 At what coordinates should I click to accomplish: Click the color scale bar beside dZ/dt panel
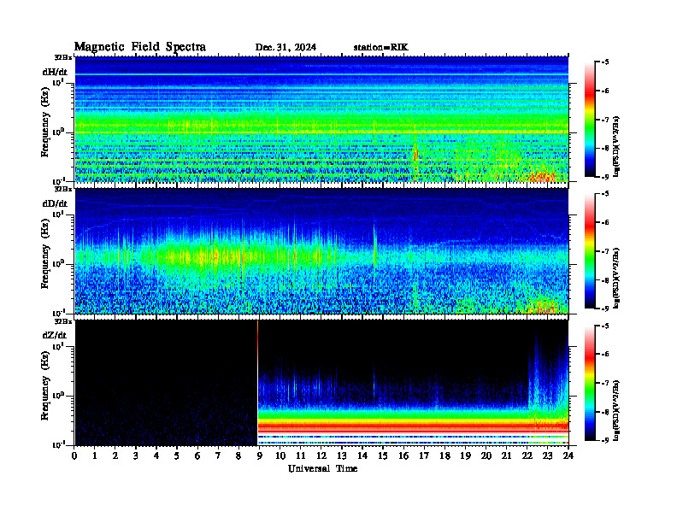click(x=590, y=382)
